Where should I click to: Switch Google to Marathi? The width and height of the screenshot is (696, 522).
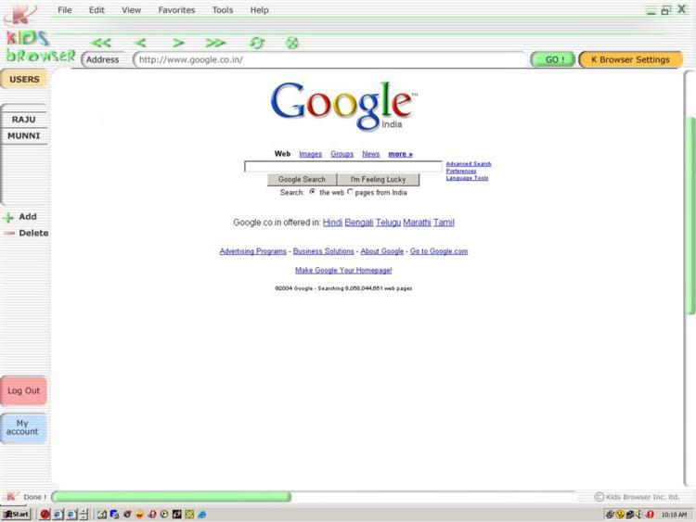click(x=417, y=223)
